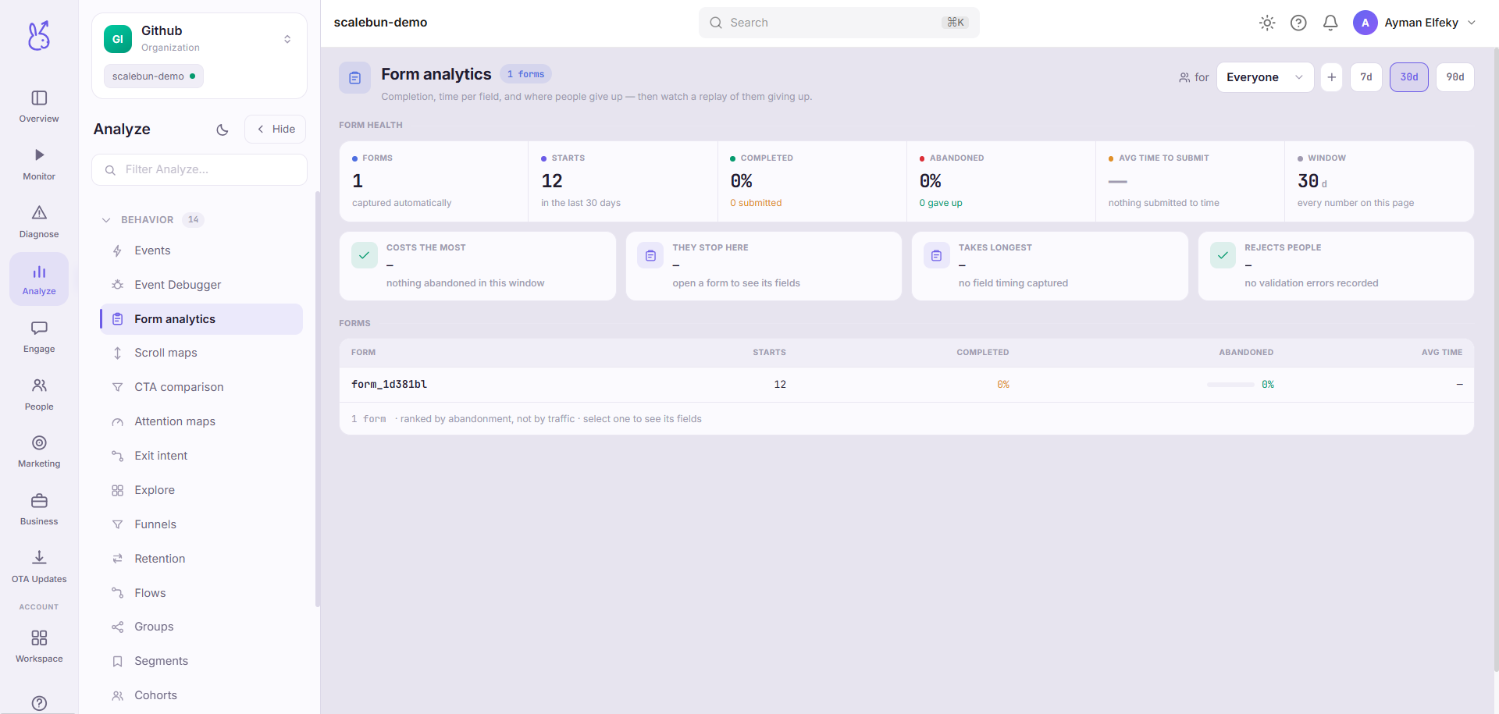Select the 7d time range
1499x714 pixels.
pos(1365,77)
